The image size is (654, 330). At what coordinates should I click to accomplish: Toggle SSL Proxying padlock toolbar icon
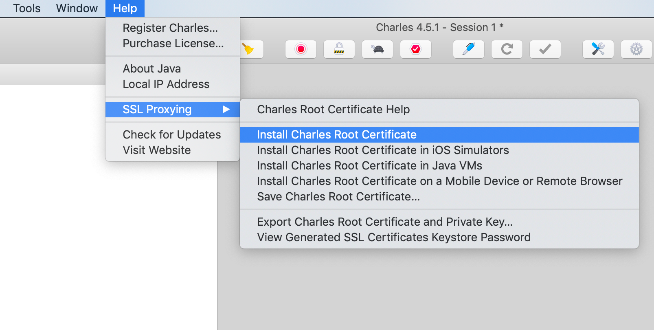coord(339,49)
